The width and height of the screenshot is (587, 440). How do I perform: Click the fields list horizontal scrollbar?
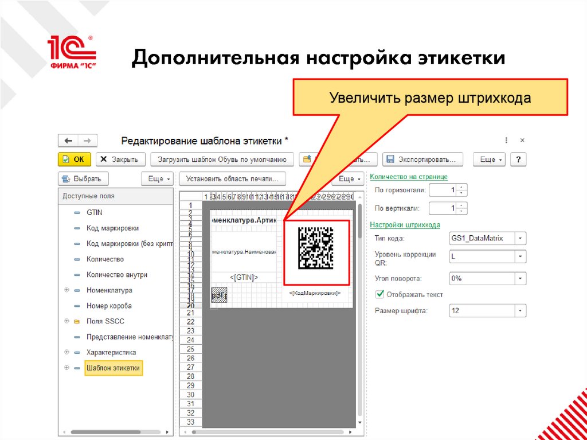click(x=105, y=432)
